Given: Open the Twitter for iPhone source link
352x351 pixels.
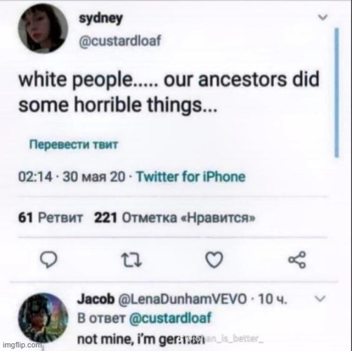Looking at the screenshot, I should [191, 177].
